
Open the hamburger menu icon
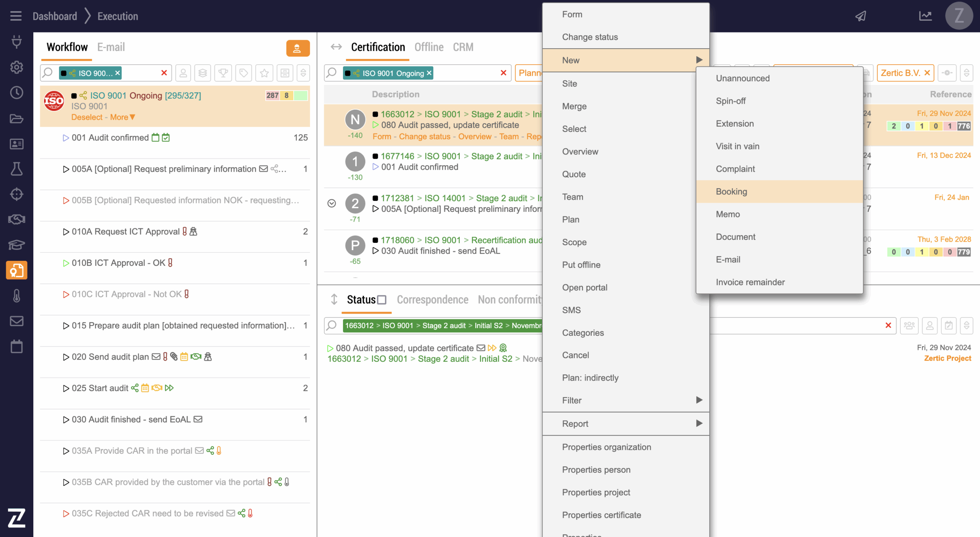coord(16,16)
